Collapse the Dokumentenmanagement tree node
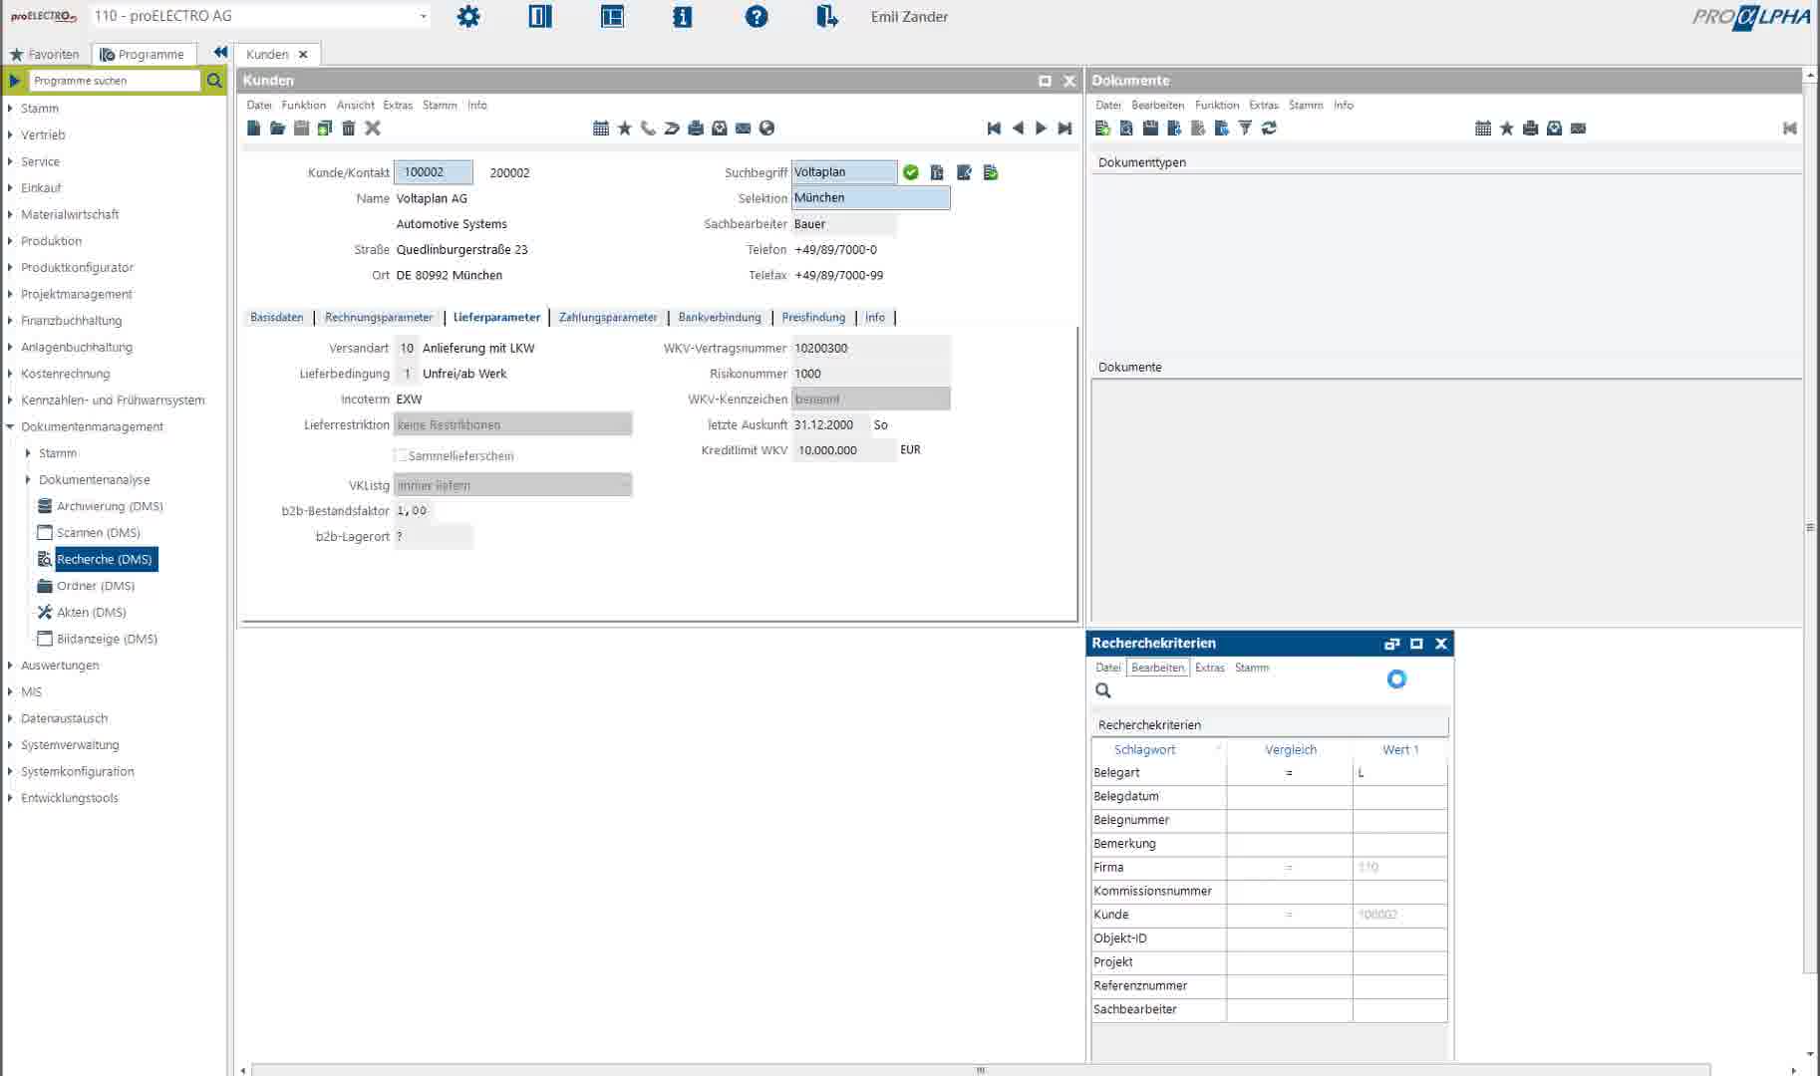This screenshot has height=1076, width=1820. coord(10,426)
